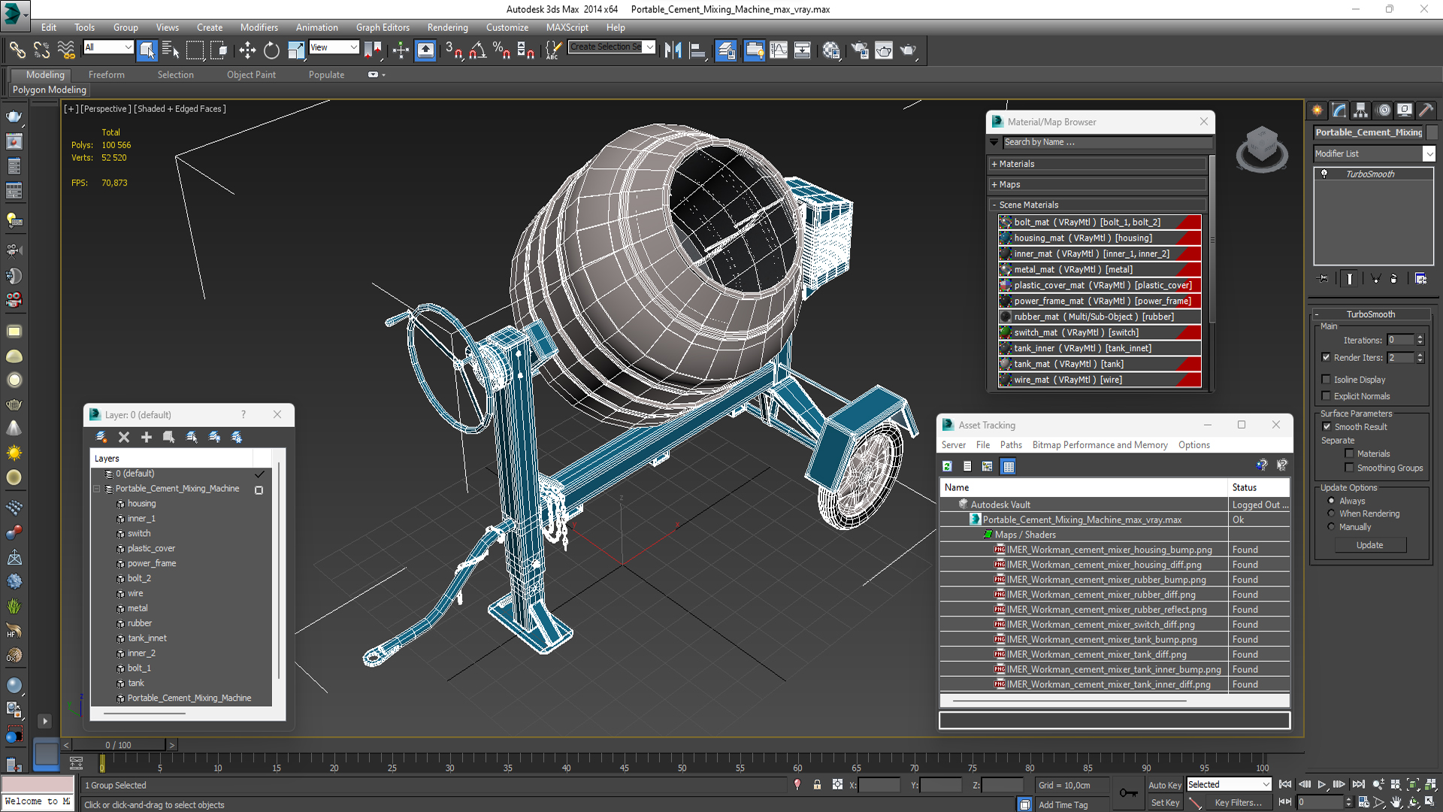
Task: Click Select Object arrow tool
Action: point(147,50)
